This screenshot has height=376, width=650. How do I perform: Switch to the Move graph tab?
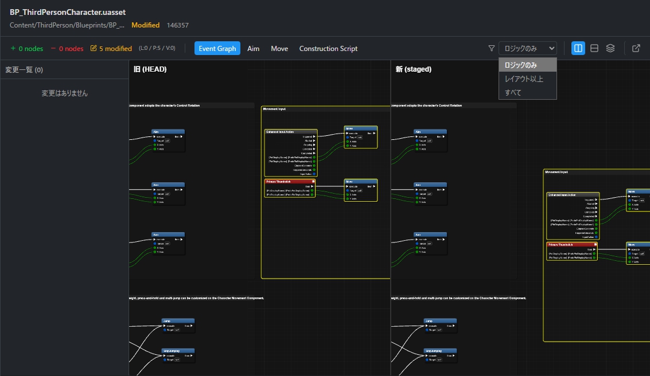(279, 49)
